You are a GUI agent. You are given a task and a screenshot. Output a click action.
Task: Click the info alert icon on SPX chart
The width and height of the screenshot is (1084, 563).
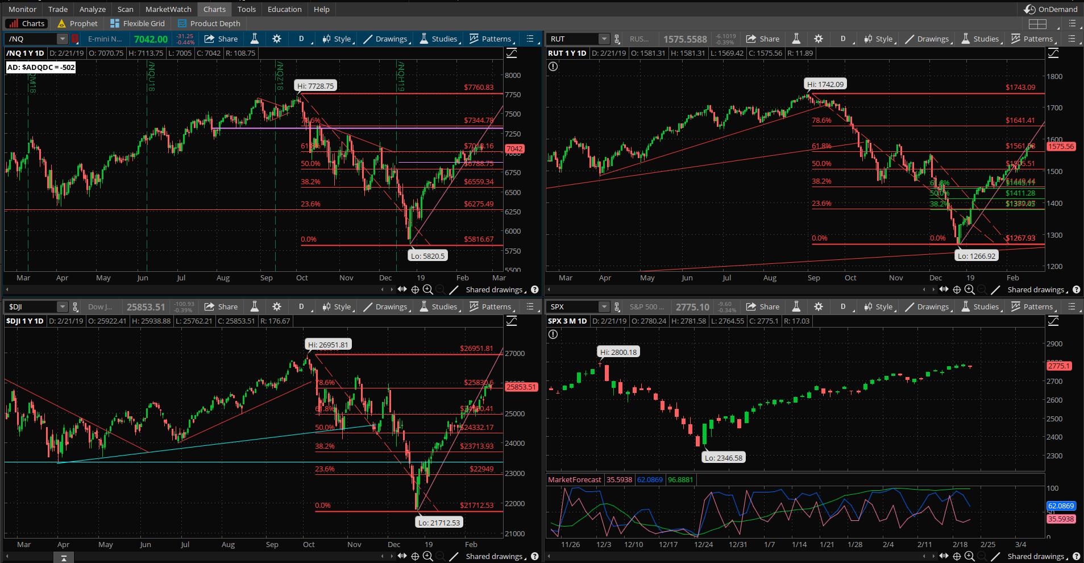pyautogui.click(x=553, y=334)
